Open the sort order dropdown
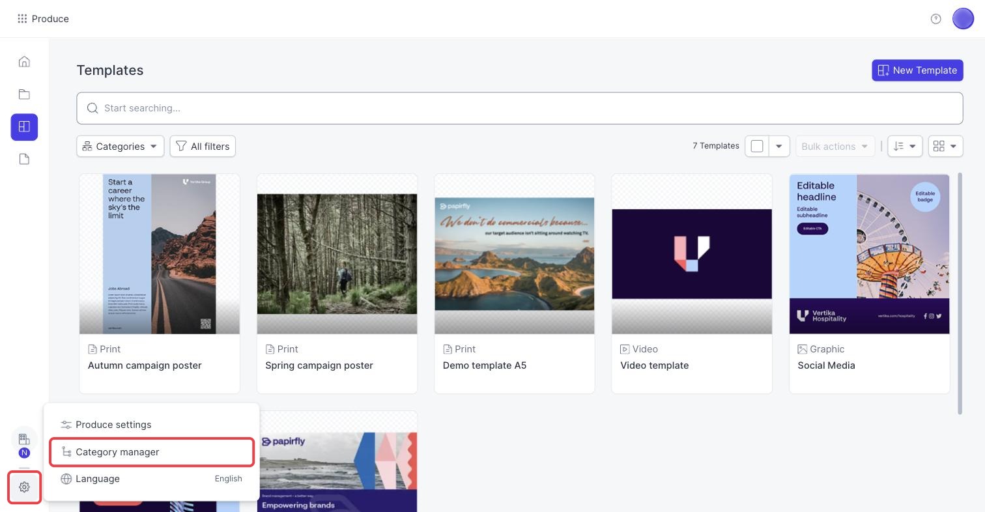The width and height of the screenshot is (985, 512). [x=905, y=147]
